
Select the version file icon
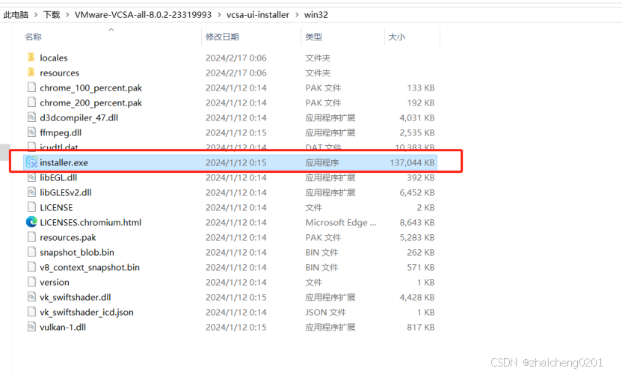point(31,282)
